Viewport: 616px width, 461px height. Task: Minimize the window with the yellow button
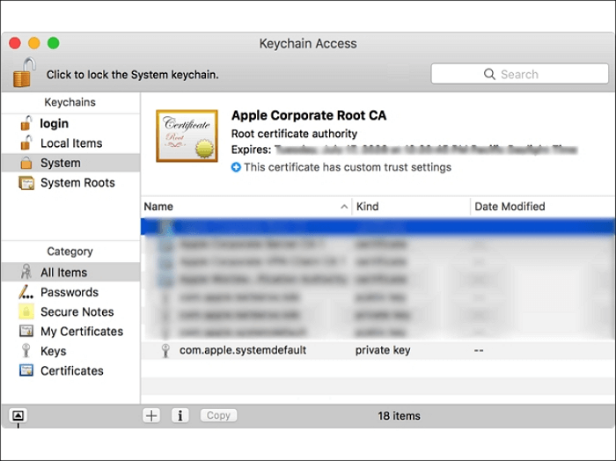coord(34,43)
